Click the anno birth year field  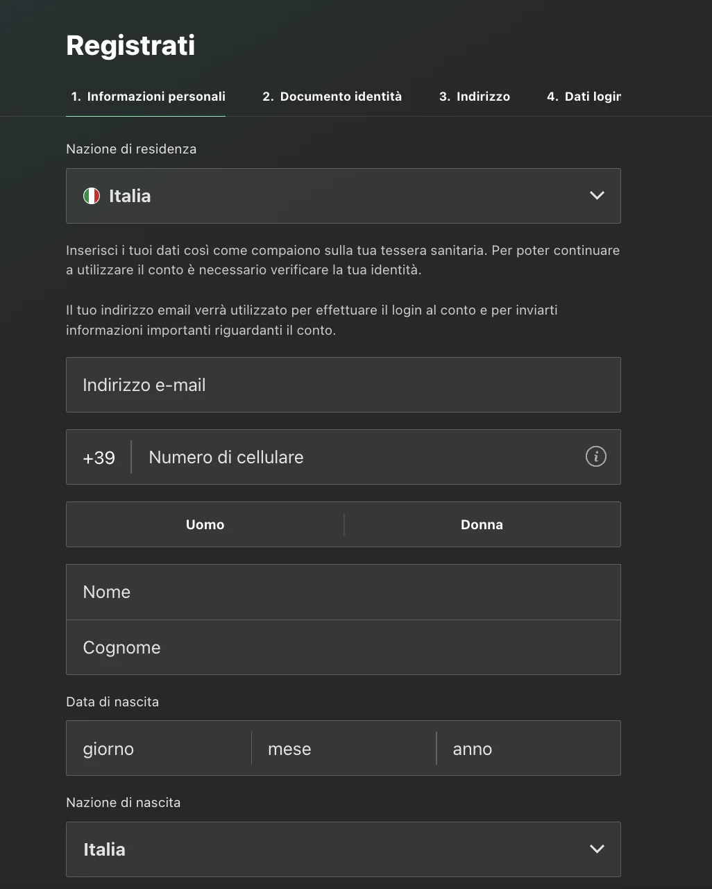527,749
